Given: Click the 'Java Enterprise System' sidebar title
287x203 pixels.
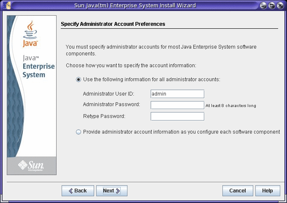Looking at the screenshot, I should 39,66.
